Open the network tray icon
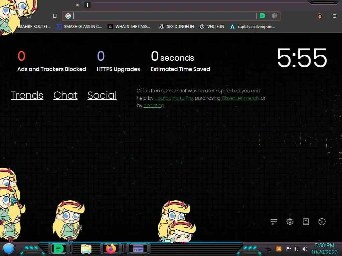Screen dimensions: 342x256 [x=297, y=249]
